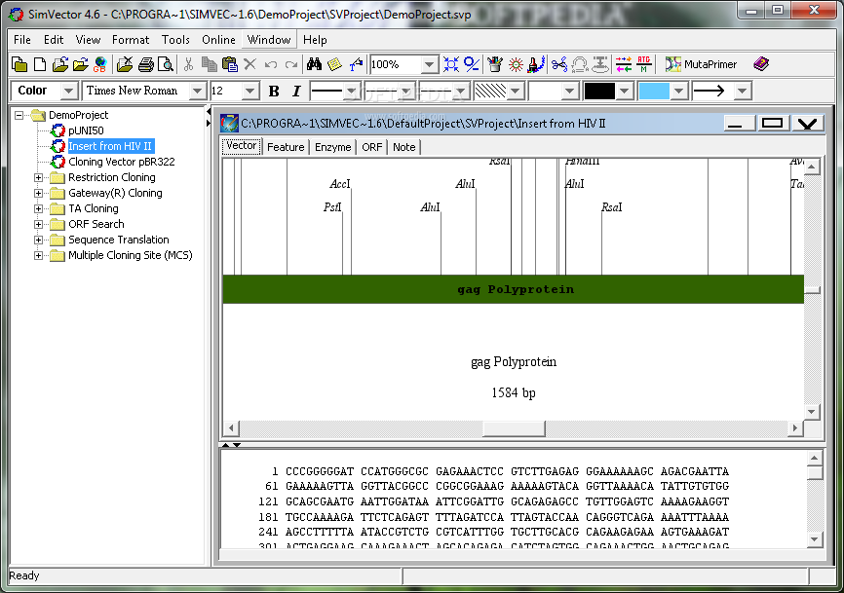Image resolution: width=844 pixels, height=593 pixels.
Task: Open the arrow style dropdown
Action: (x=743, y=91)
